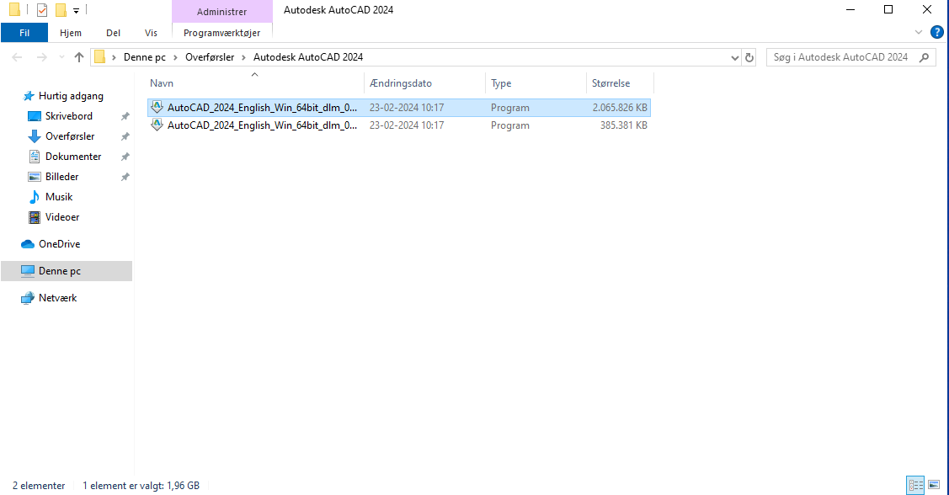Image resolution: width=949 pixels, height=495 pixels.
Task: Click Autodesk AutoCAD 2024 breadcrumb
Action: [308, 57]
